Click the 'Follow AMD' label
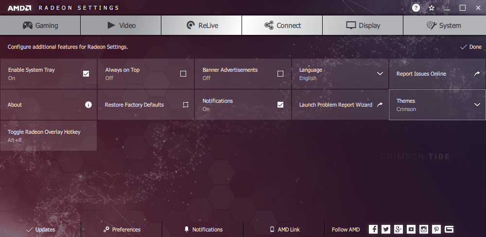The width and height of the screenshot is (486, 237). (346, 230)
